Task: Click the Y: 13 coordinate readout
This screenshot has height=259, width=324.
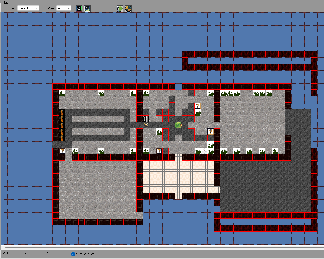Action: coord(28,253)
